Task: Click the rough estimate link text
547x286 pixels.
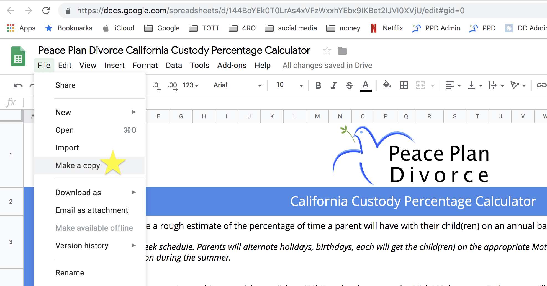Action: 191,226
